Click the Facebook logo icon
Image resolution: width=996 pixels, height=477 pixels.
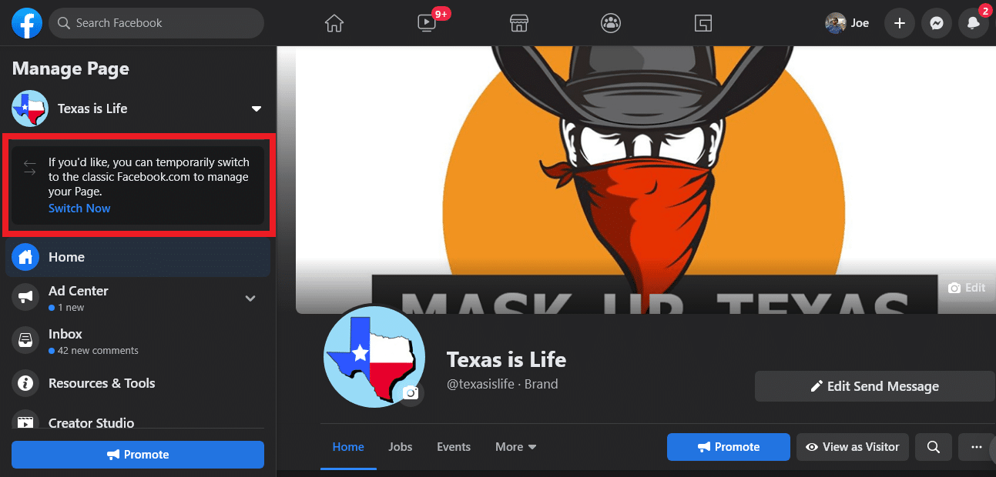click(27, 23)
